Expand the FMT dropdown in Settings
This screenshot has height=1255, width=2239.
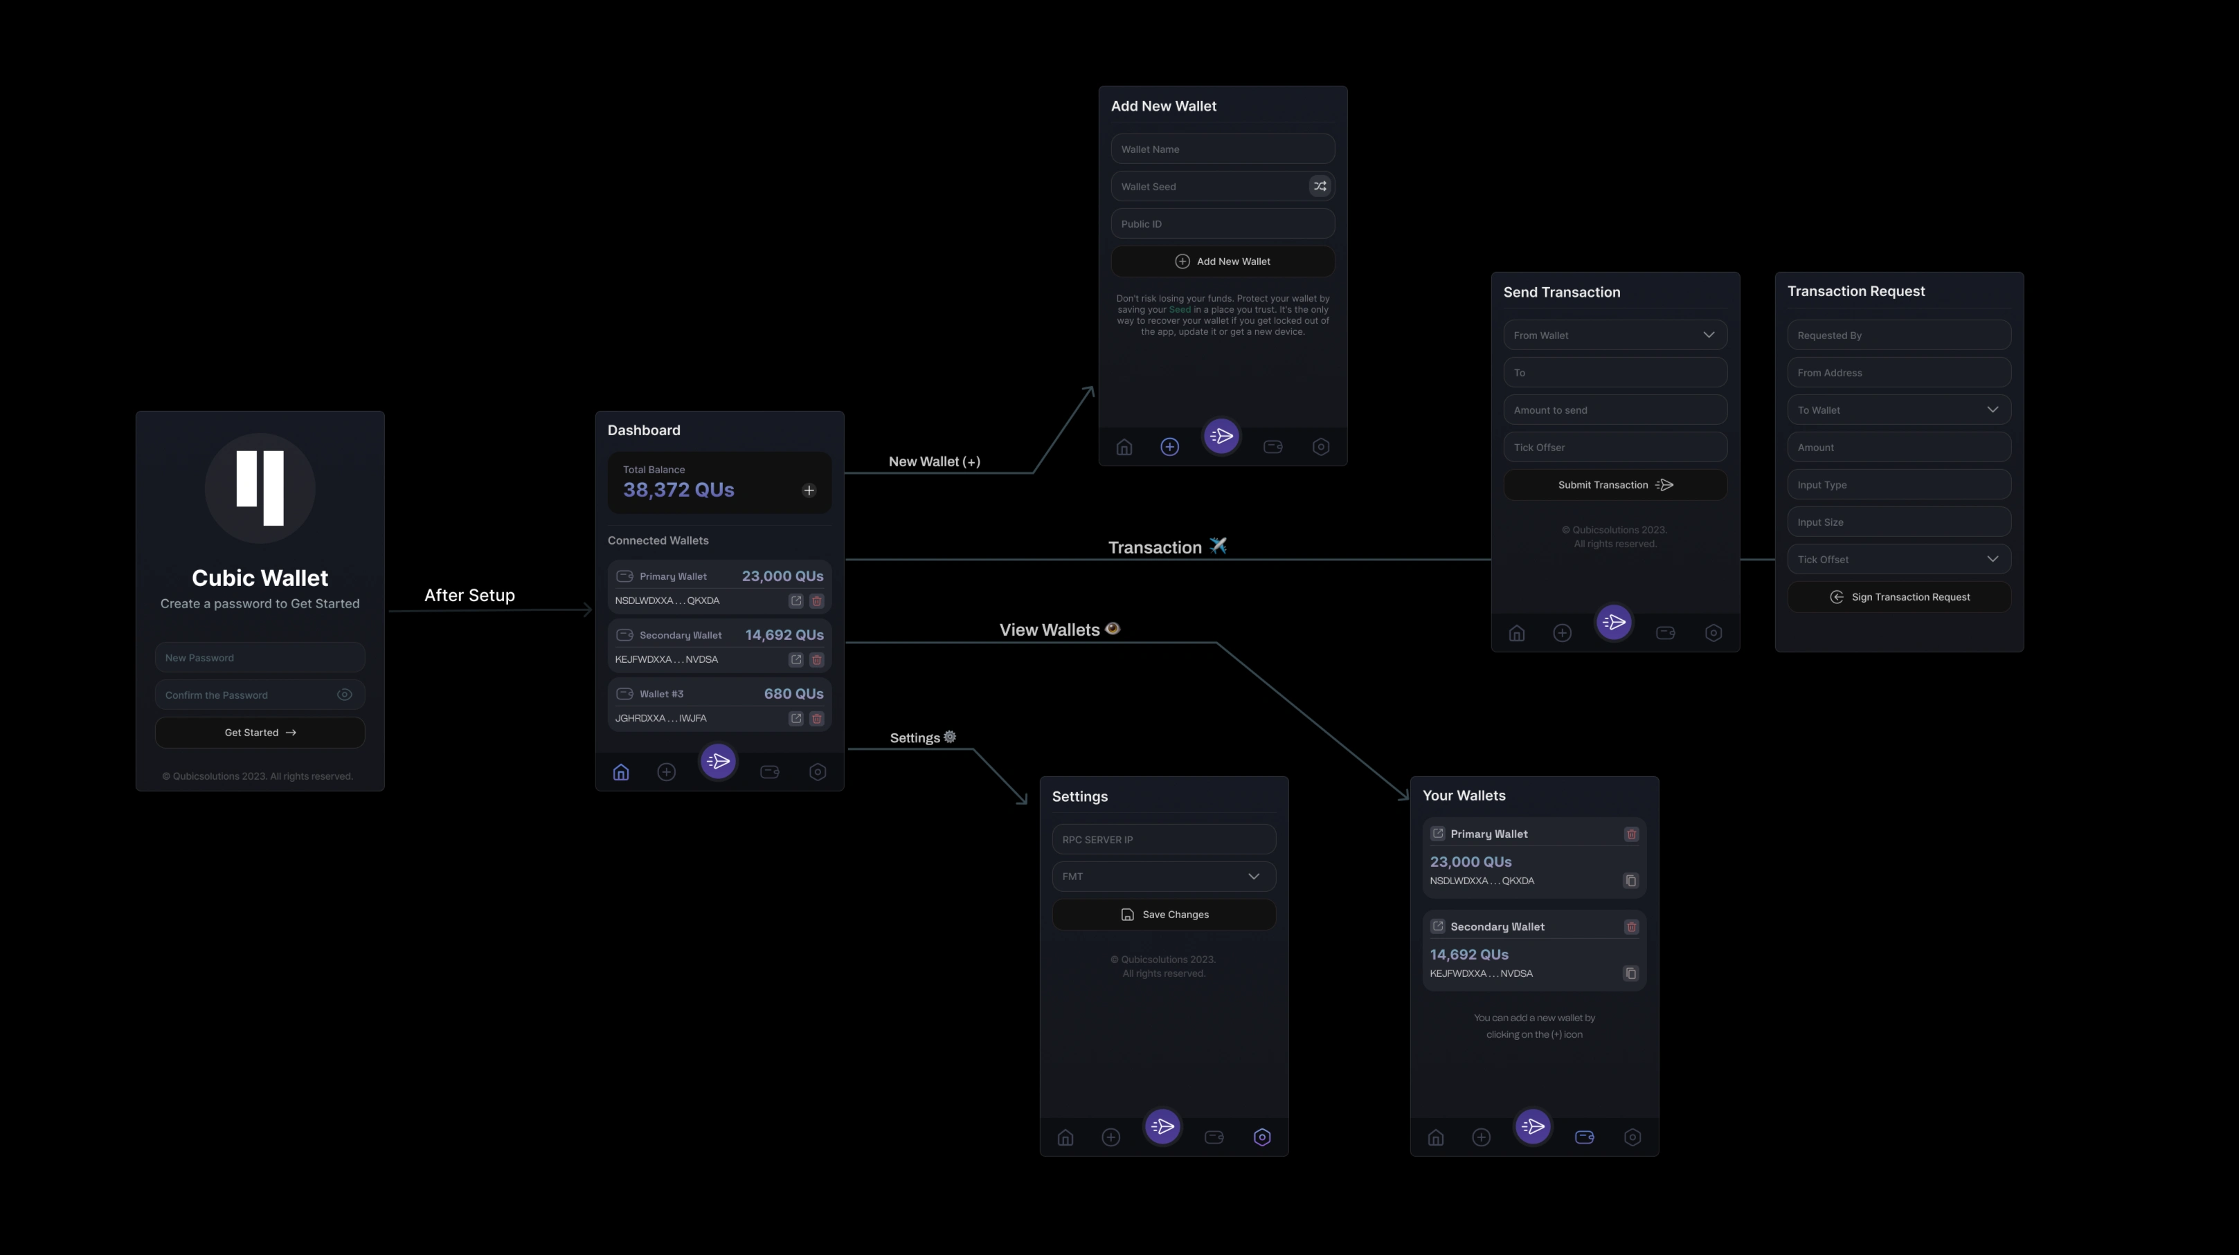click(x=1164, y=877)
